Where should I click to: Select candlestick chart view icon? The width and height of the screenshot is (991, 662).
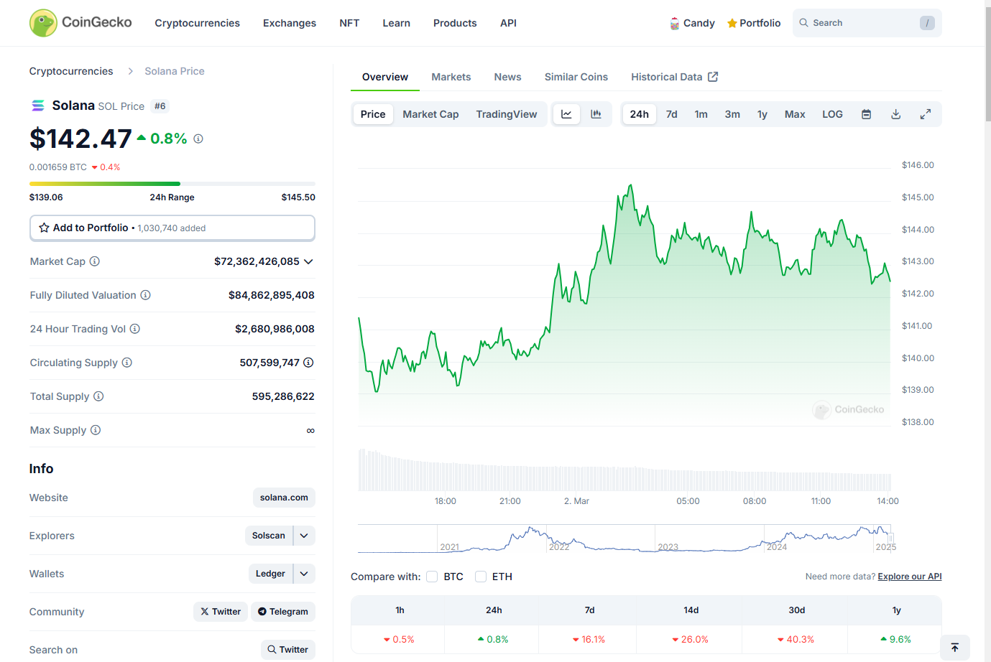[596, 114]
